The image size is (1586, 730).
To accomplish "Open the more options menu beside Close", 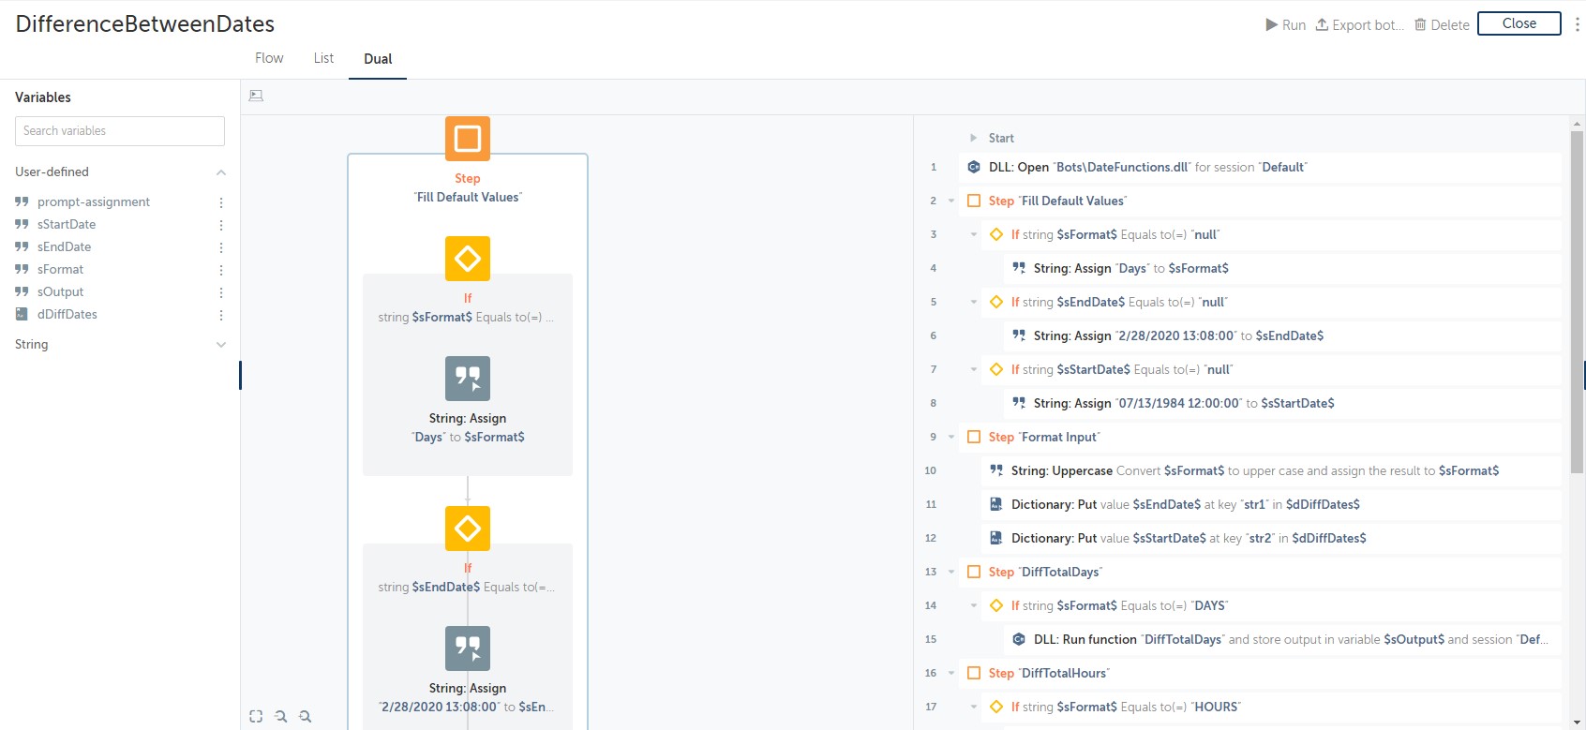I will click(x=1577, y=24).
